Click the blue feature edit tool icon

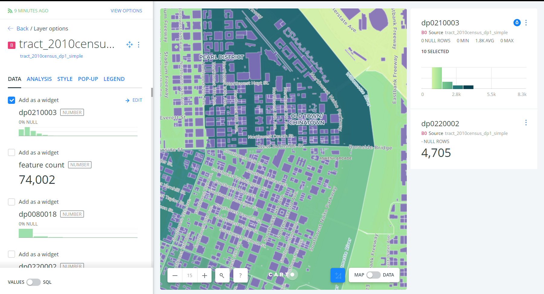[338, 275]
